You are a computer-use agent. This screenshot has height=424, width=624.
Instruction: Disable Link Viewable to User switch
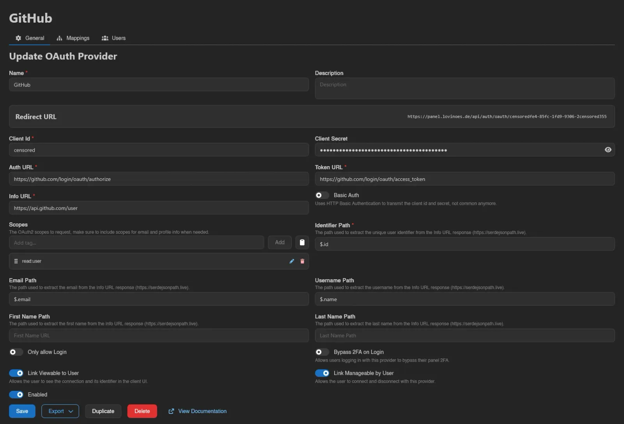click(16, 373)
